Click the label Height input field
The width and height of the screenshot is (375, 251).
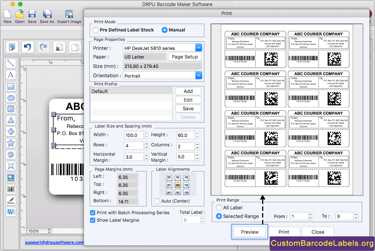coord(185,135)
